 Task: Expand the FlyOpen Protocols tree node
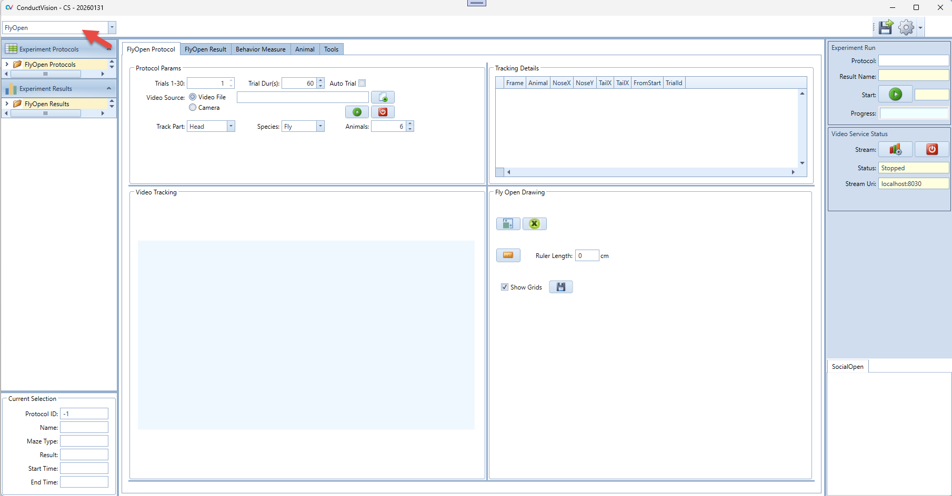click(7, 65)
